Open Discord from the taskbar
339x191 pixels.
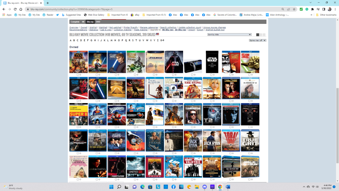click(x=205, y=187)
